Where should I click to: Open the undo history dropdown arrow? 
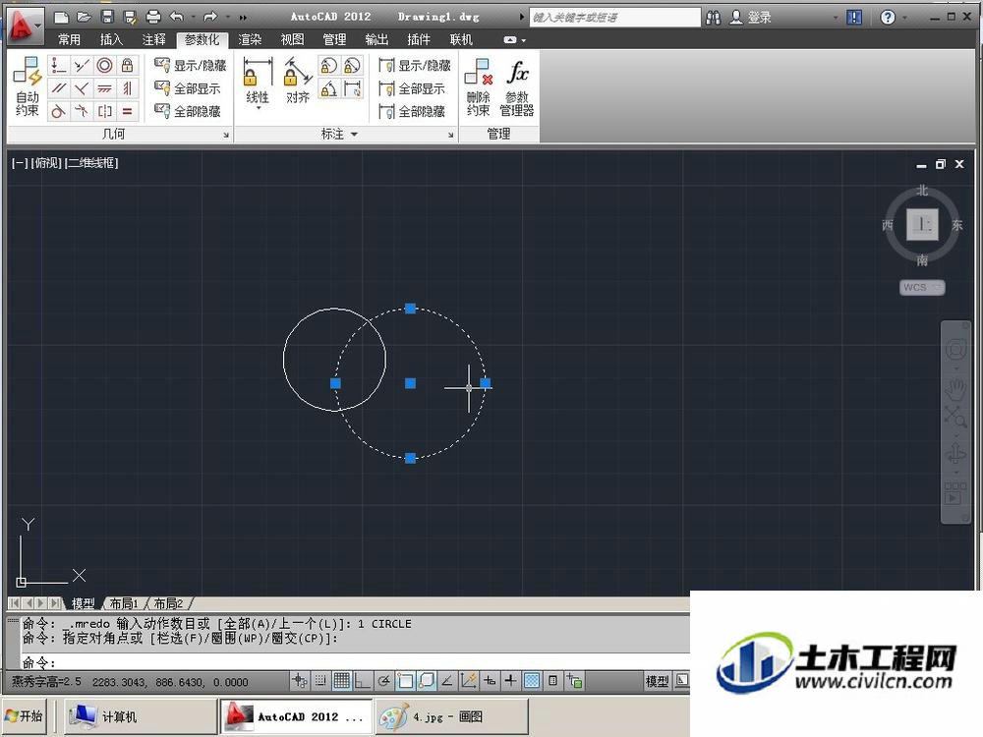[x=194, y=17]
